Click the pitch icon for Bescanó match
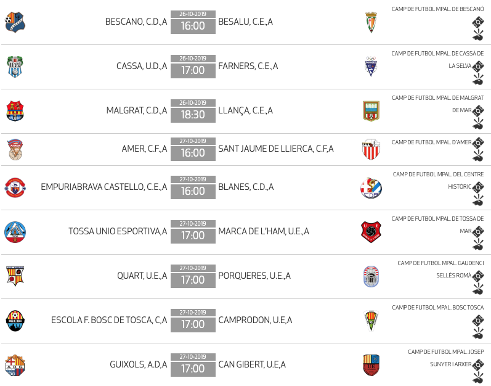491x386 pixels. click(x=477, y=22)
